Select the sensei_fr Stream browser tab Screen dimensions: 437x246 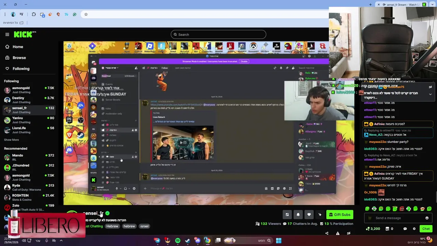pyautogui.click(x=402, y=4)
